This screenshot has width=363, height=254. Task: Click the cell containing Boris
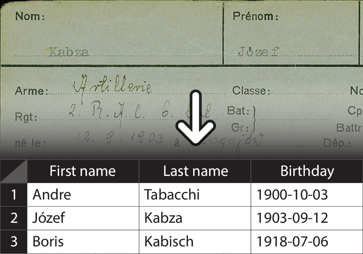pos(82,242)
